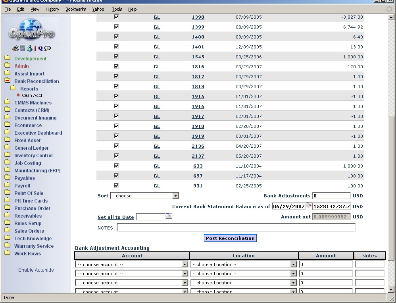Uncheck the checkbox for GL entry 1399

click(x=116, y=27)
